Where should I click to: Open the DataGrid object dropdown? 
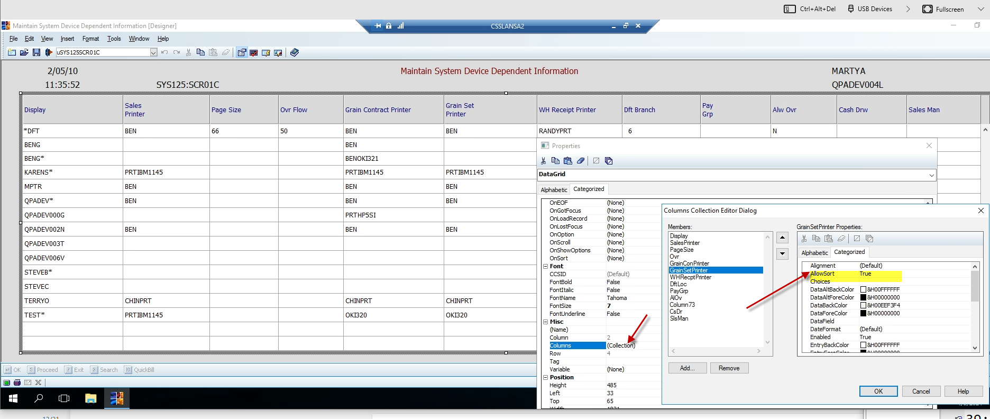coord(931,175)
